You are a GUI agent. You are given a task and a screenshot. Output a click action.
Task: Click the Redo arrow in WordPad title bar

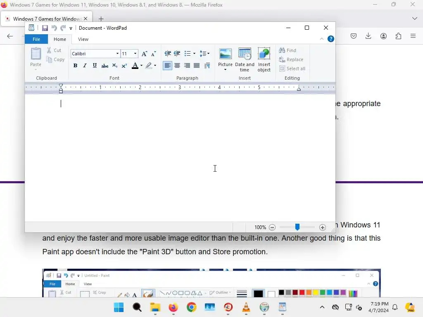pos(63,28)
